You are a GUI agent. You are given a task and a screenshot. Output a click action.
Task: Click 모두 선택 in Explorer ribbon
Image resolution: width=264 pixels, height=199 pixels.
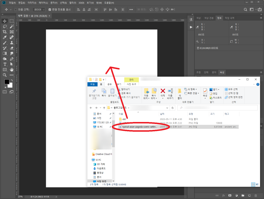click(231, 89)
